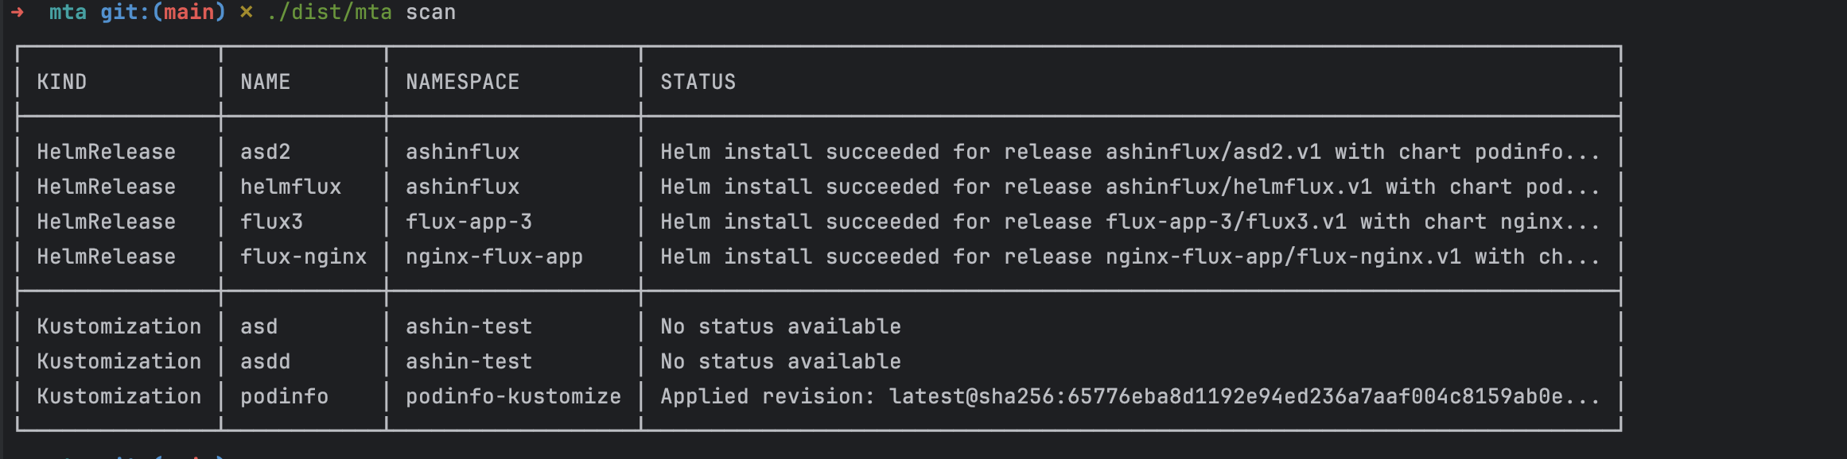
Task: Select the helmflux name cell
Action: coord(290,187)
